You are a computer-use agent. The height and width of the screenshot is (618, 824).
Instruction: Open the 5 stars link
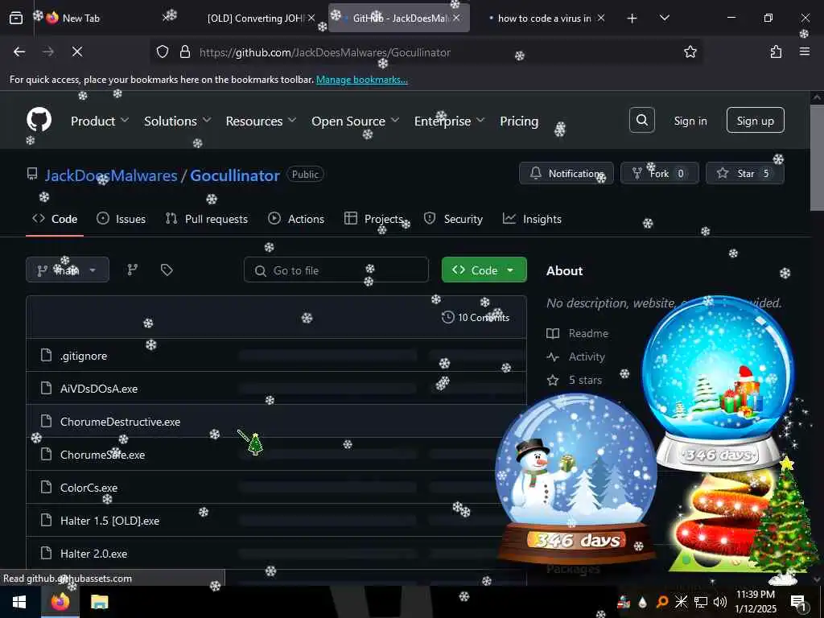tap(575, 380)
